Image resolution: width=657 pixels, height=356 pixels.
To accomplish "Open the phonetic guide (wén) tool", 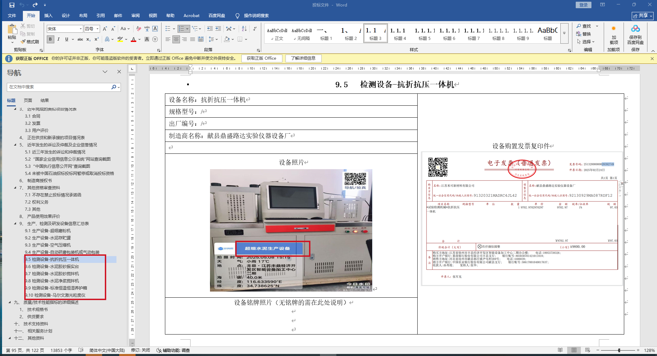I will (147, 29).
